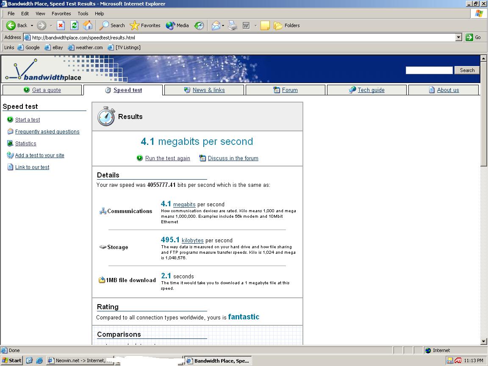The width and height of the screenshot is (488, 366).
Task: Click Run the test again link
Action: (167, 158)
